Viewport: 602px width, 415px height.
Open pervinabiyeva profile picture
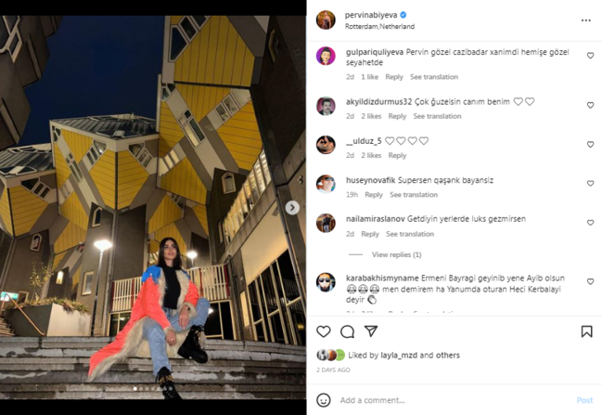326,20
